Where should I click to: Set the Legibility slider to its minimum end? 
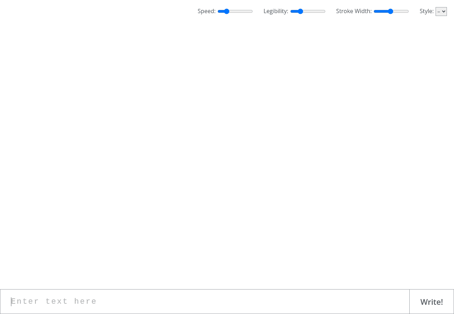pos(291,11)
